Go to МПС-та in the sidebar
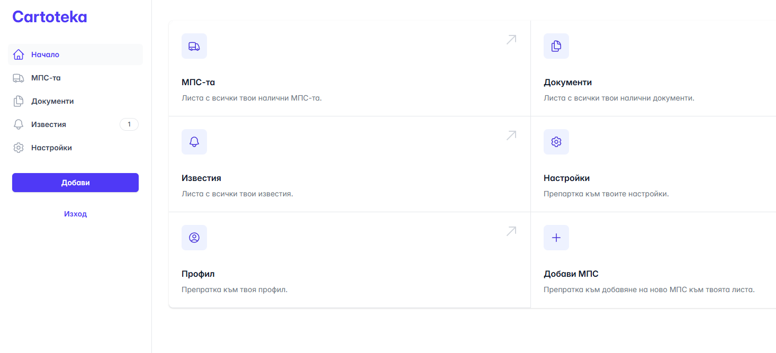776x353 pixels. click(x=46, y=78)
